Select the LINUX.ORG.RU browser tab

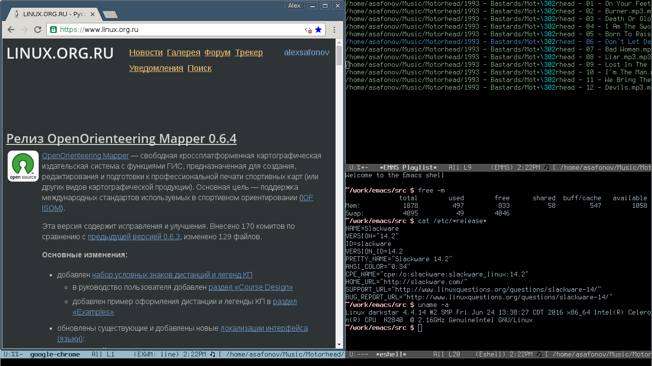53,14
